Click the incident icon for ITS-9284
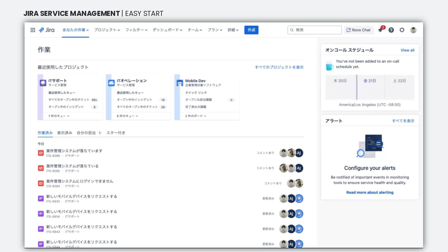This screenshot has width=448, height=252. coord(41,183)
